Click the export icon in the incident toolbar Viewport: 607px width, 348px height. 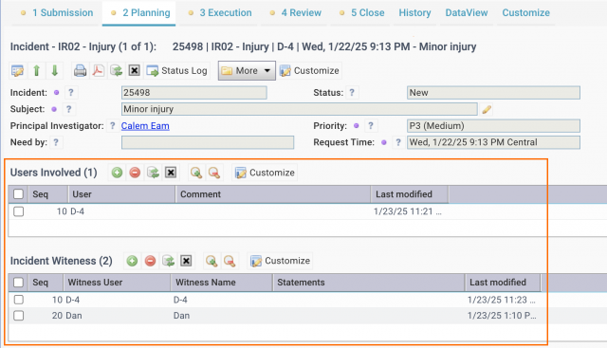tap(116, 71)
